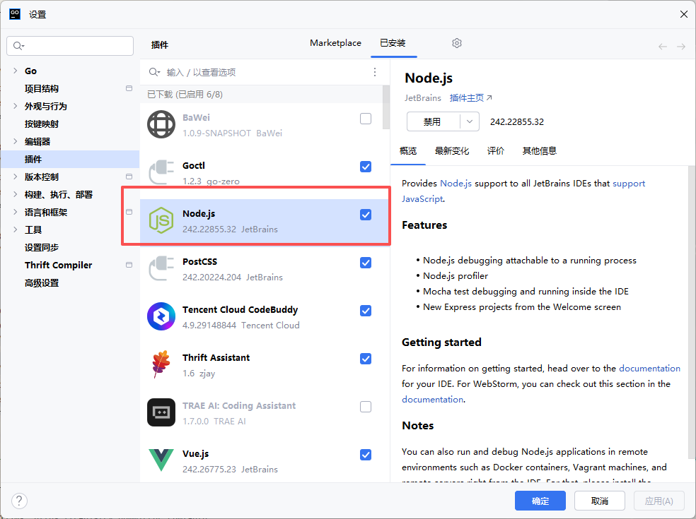
Task: Switch to the Marketplace tab
Action: tap(335, 43)
